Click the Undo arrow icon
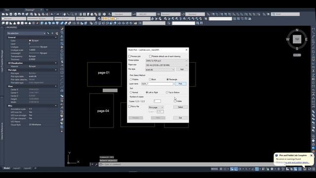The height and width of the screenshot is (178, 316). click(x=52, y=14)
